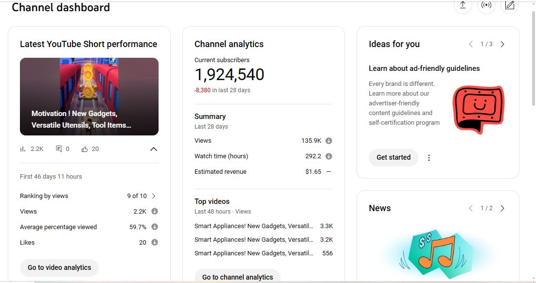Click the go live broadcast icon
Viewport: 536px width, 283px height.
tap(486, 5)
